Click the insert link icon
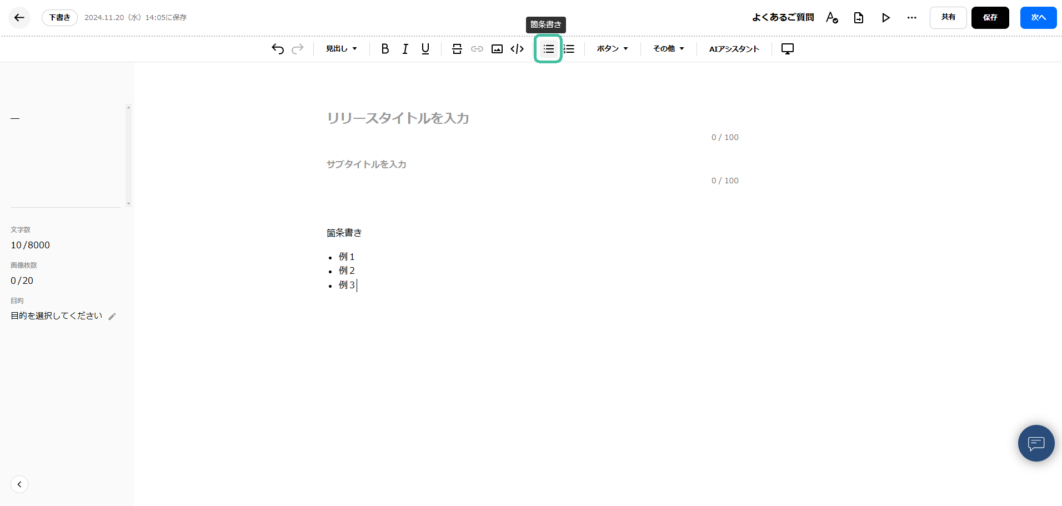1062x506 pixels. pos(477,49)
